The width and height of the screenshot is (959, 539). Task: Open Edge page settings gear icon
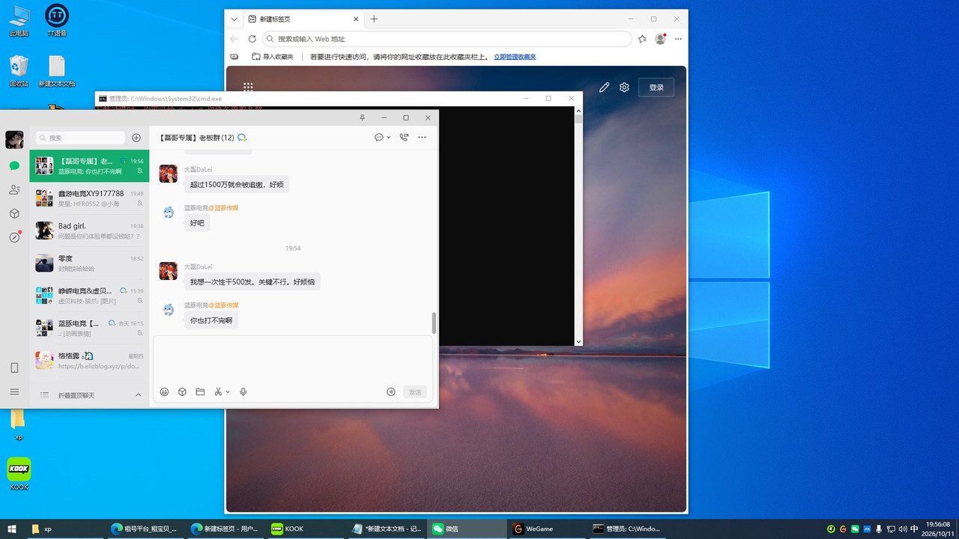click(x=624, y=88)
